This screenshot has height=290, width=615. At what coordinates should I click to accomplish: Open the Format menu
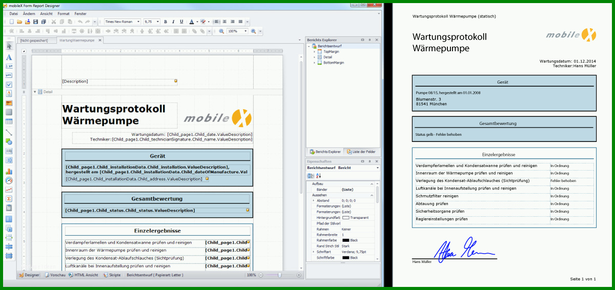[64, 13]
